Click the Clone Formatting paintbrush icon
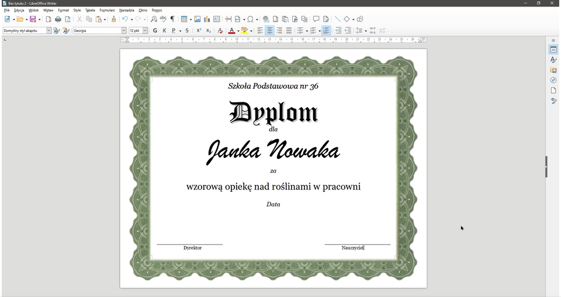The height and width of the screenshot is (297, 561). [x=113, y=19]
